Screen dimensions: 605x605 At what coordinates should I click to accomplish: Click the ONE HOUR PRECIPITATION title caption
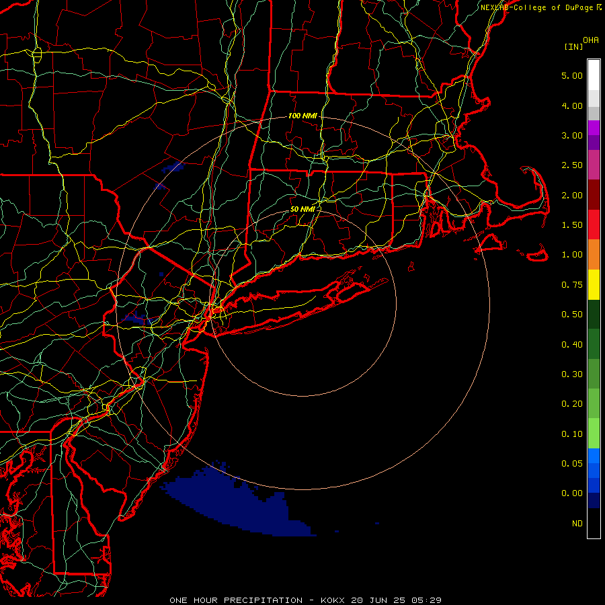[306, 600]
